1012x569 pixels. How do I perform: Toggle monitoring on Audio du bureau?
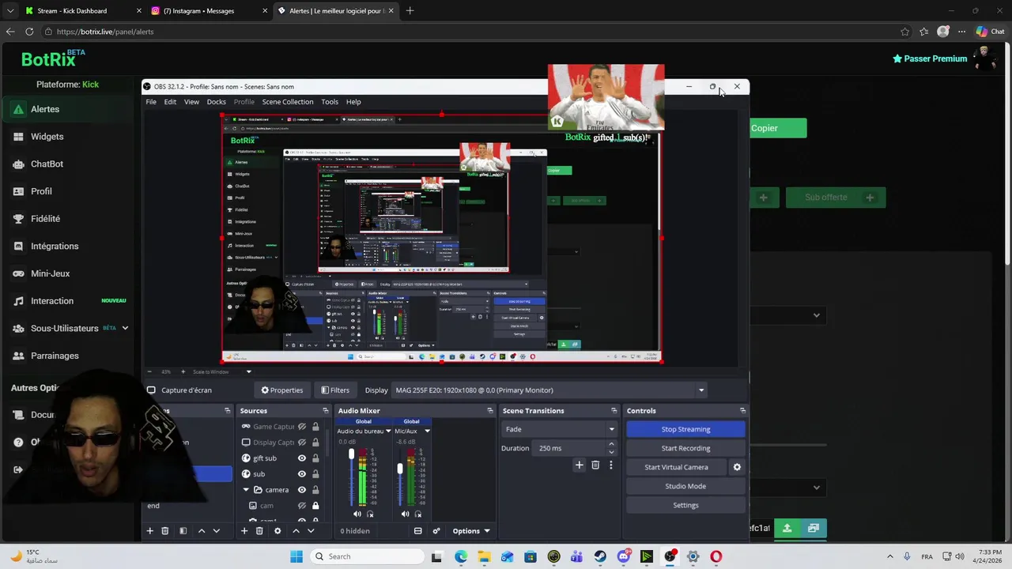point(370,514)
